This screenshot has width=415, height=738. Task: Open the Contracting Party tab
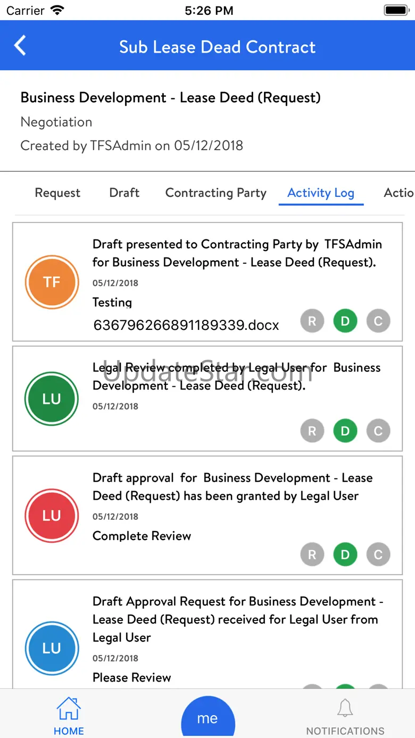tap(216, 193)
